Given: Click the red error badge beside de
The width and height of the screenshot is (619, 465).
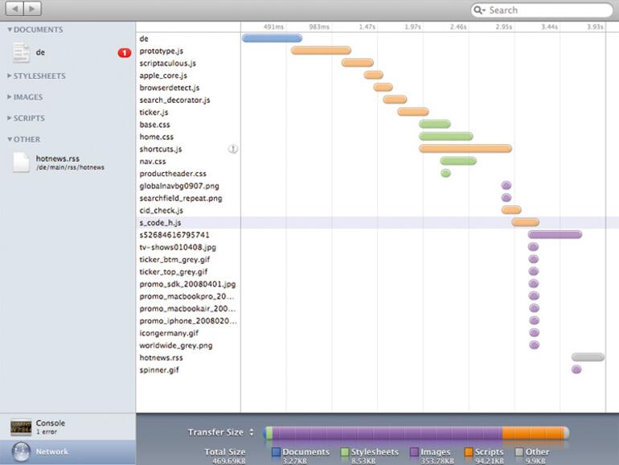Looking at the screenshot, I should coord(124,53).
